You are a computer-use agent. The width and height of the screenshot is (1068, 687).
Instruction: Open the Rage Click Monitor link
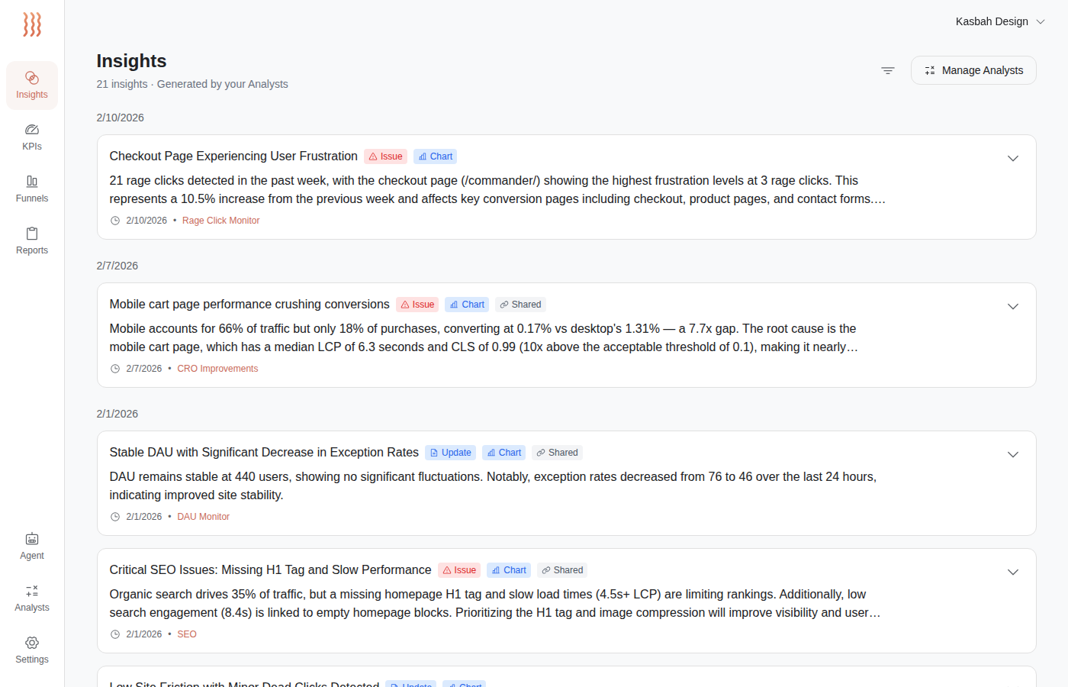click(220, 220)
